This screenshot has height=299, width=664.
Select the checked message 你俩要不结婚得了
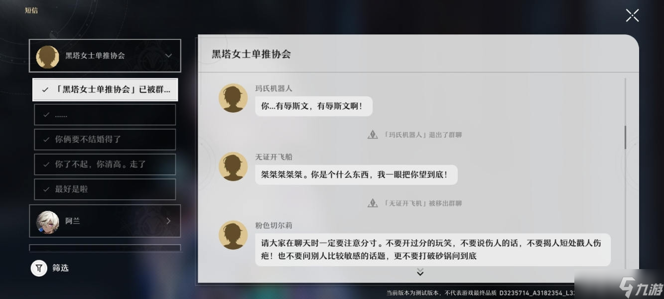(x=105, y=140)
